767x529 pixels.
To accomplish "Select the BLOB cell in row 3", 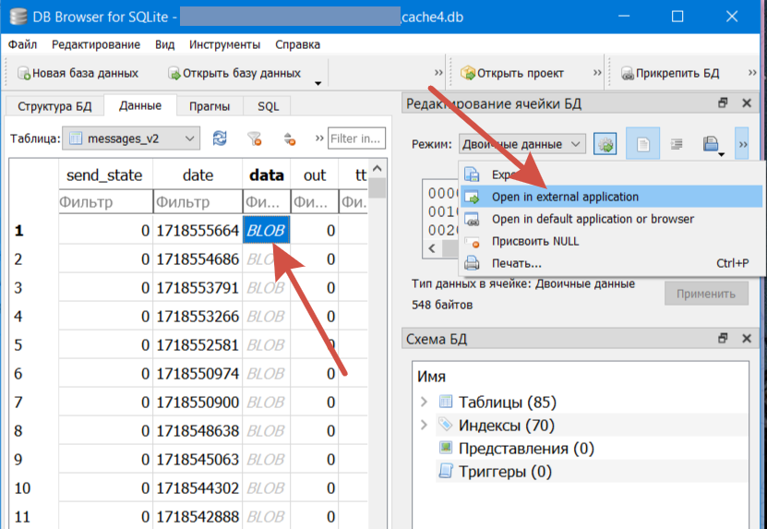I will click(267, 287).
